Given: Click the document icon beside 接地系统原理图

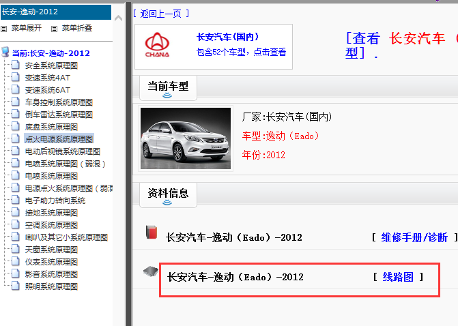Looking at the screenshot, I should tap(16, 212).
